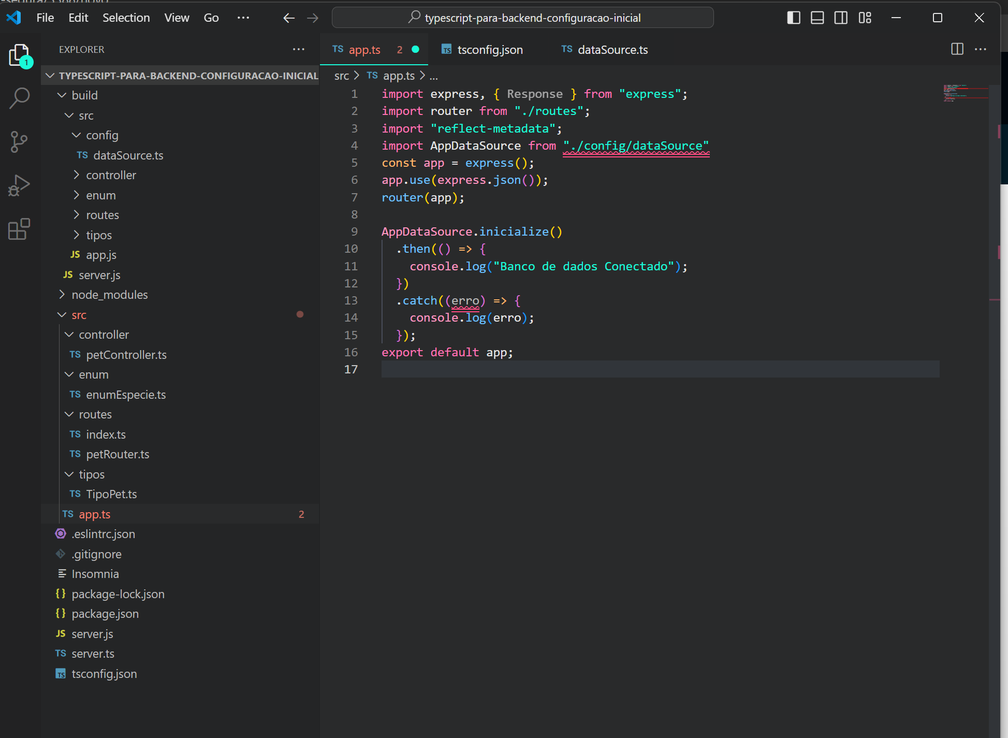Switch to the tsconfig.json tab

pyautogui.click(x=489, y=50)
